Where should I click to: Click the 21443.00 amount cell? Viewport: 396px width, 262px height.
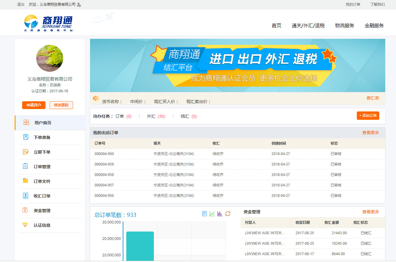tap(339, 233)
